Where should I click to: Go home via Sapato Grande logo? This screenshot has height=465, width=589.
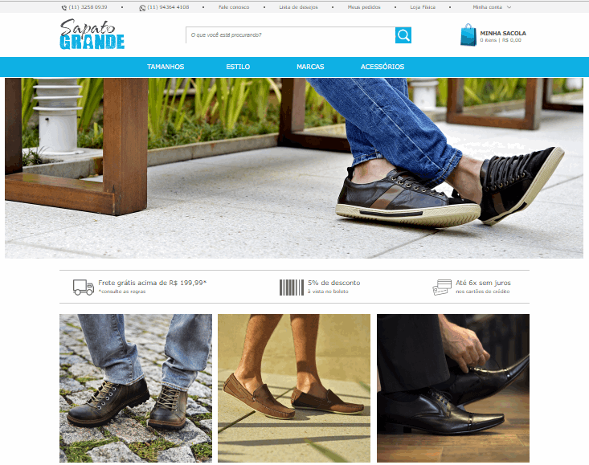[92, 35]
